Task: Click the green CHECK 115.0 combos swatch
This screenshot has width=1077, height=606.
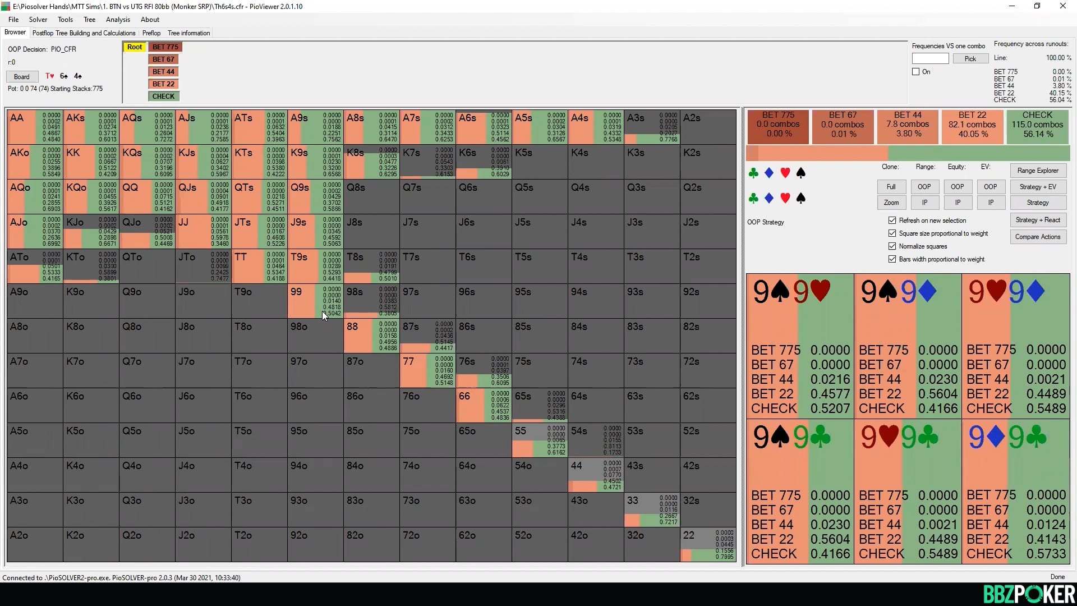Action: click(x=1037, y=127)
